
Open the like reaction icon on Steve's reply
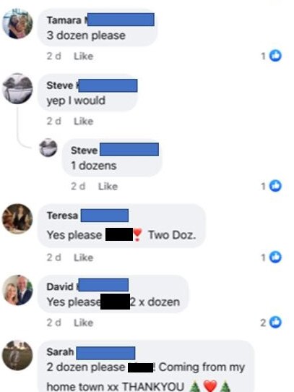[275, 186]
